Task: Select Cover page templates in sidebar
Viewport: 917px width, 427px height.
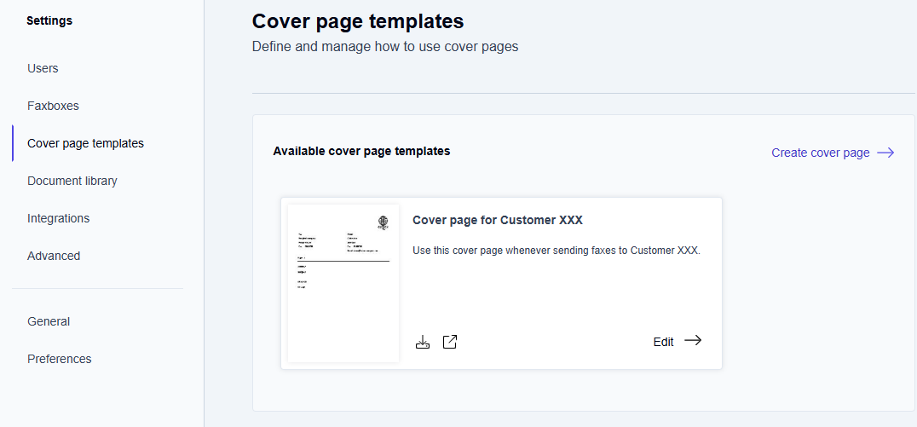Action: (x=85, y=143)
